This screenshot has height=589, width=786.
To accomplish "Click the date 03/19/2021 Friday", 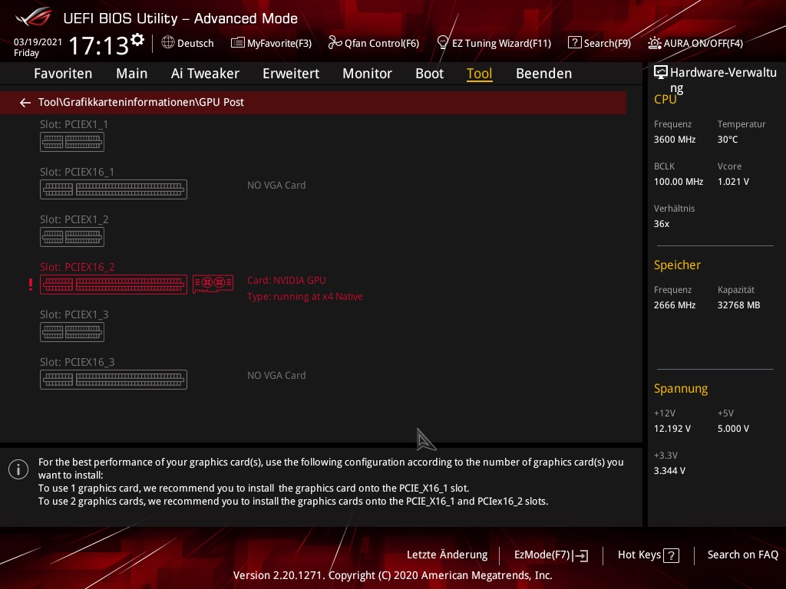I will click(x=38, y=47).
